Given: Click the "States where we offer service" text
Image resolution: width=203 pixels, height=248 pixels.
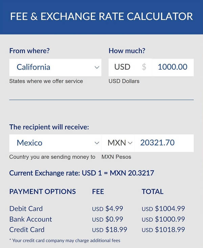Looking at the screenshot, I should coord(46,81).
